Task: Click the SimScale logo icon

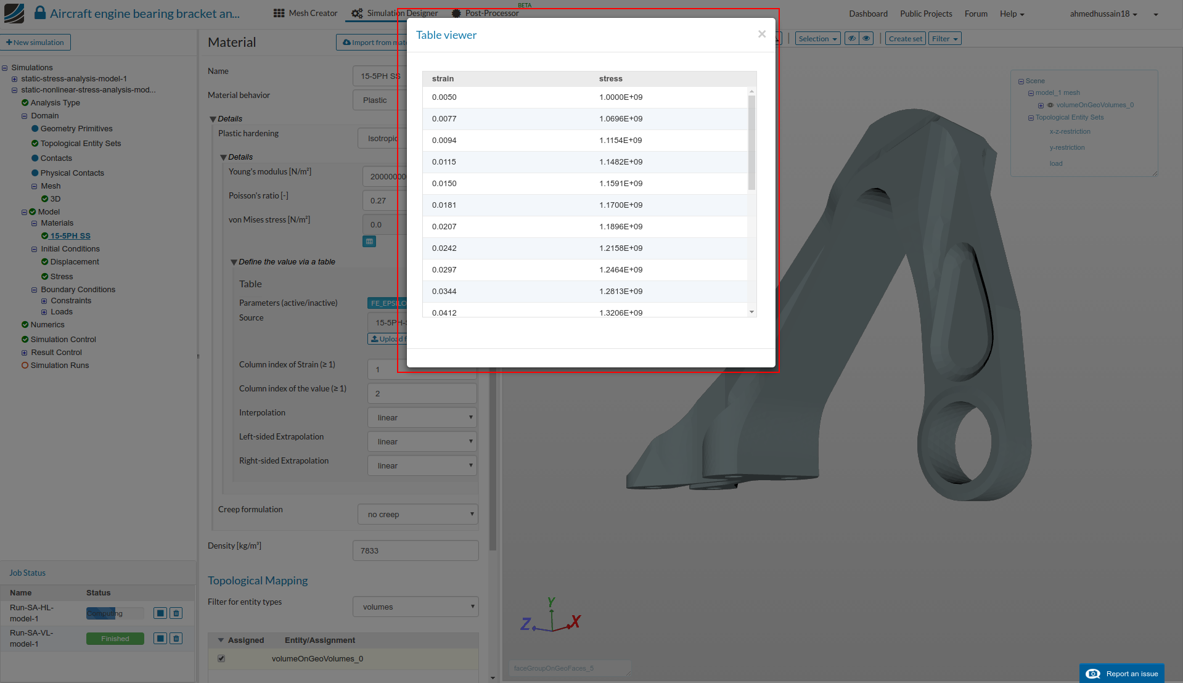Action: click(x=14, y=13)
